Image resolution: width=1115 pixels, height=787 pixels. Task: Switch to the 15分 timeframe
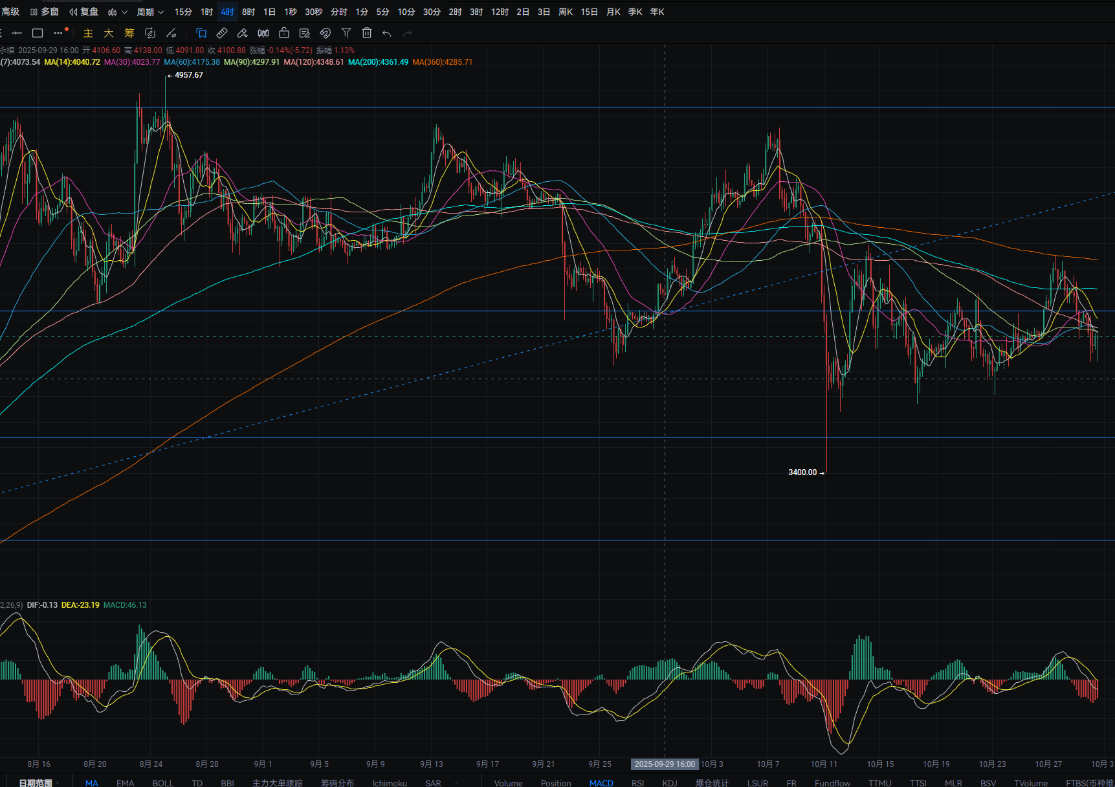pyautogui.click(x=183, y=12)
